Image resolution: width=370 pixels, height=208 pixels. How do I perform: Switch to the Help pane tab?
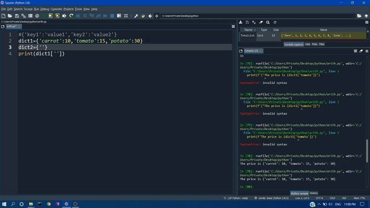(x=308, y=44)
